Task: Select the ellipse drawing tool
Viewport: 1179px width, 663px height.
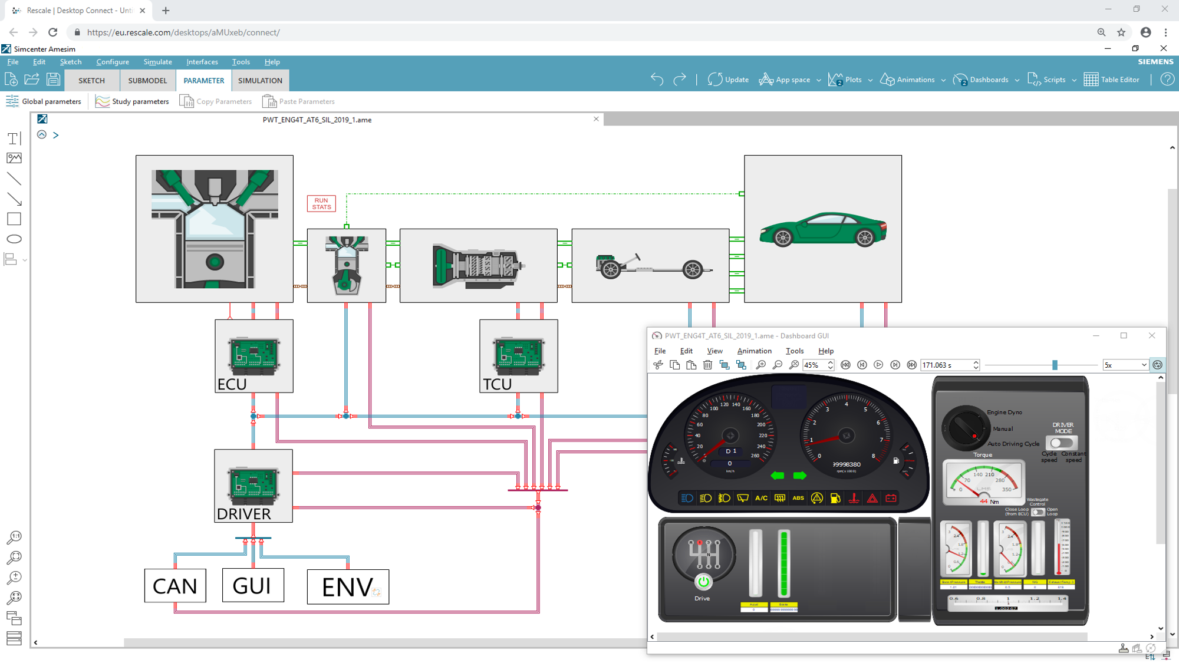Action: tap(14, 239)
